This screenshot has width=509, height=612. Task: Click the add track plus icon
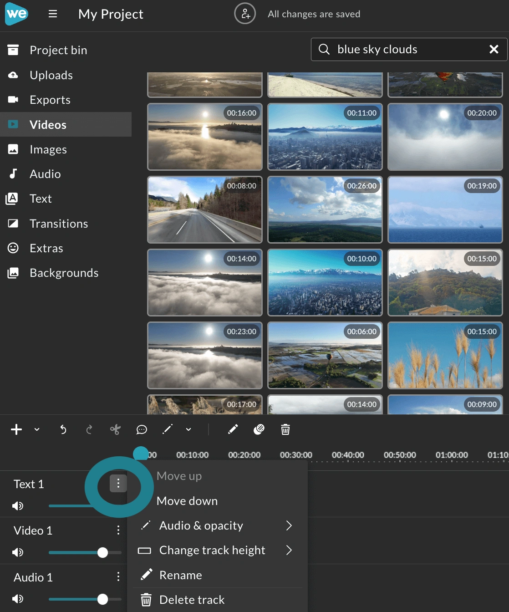pos(16,429)
